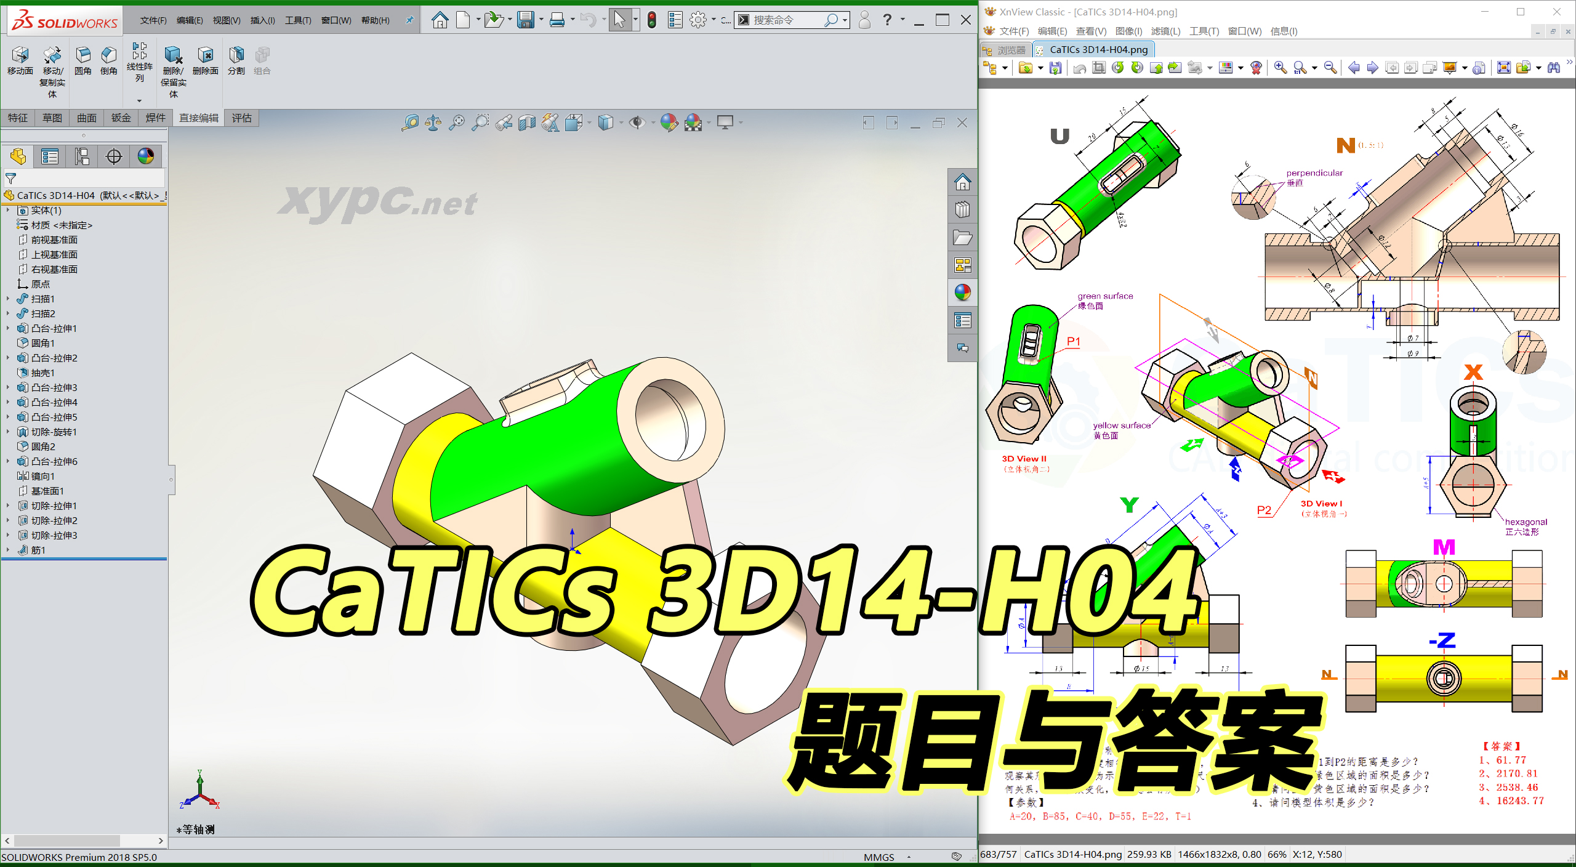Viewport: 1576px width, 867px height.
Task: Expand the 切除-旋转1 feature node
Action: pos(7,432)
